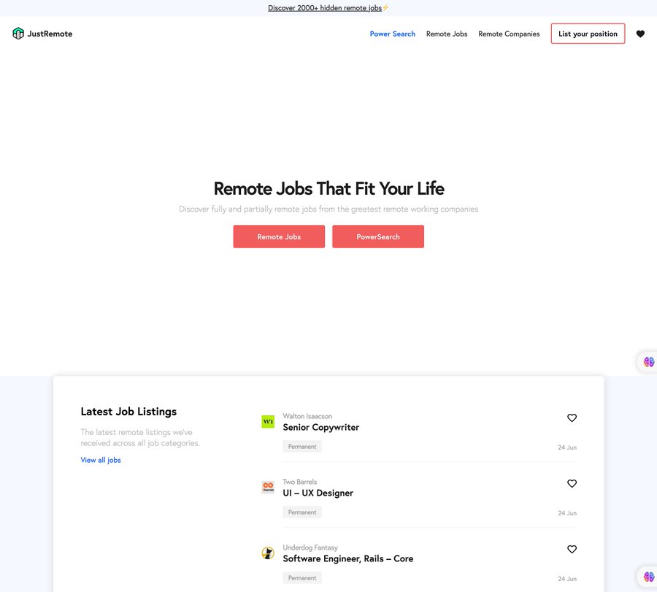This screenshot has width=657, height=592.
Task: Click the Two Barrels company logo
Action: pyautogui.click(x=268, y=487)
